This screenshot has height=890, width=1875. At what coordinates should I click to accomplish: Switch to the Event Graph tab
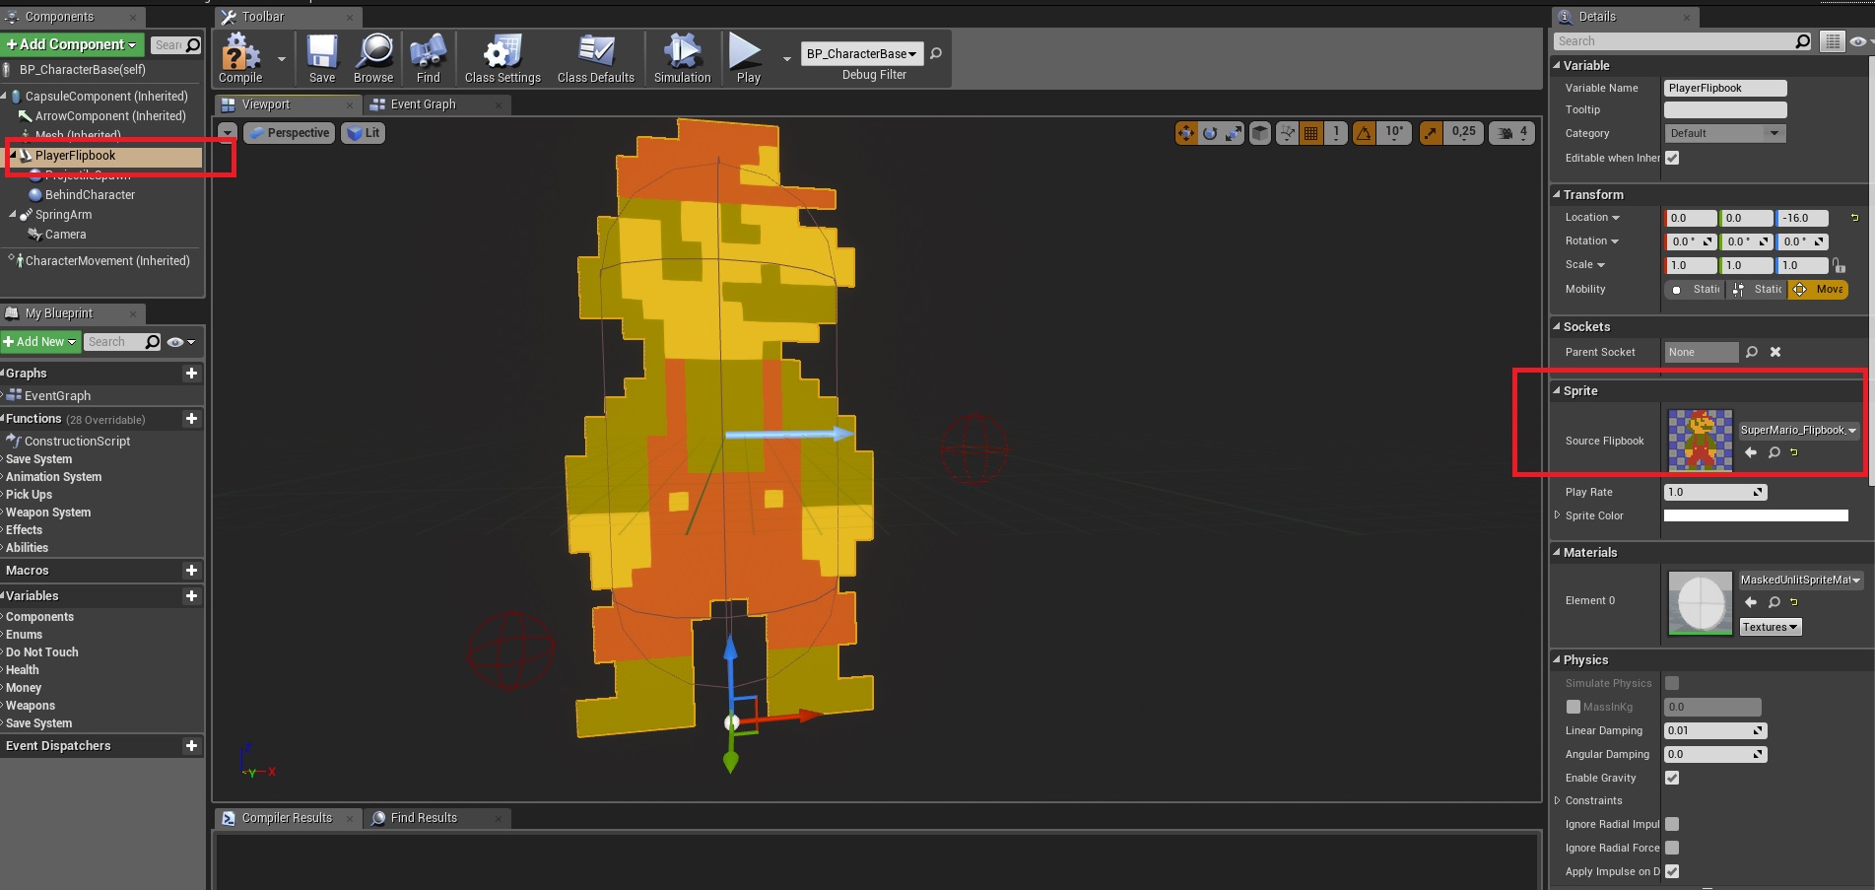tap(423, 104)
